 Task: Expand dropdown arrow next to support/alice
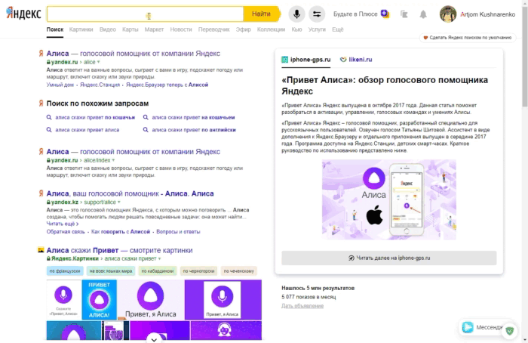click(119, 202)
